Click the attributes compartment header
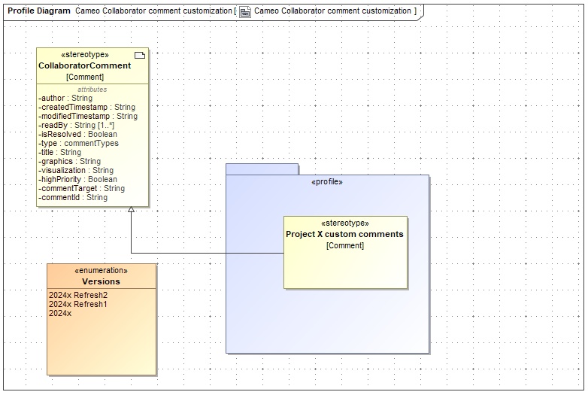Screen dimensions: 588x395 point(92,90)
